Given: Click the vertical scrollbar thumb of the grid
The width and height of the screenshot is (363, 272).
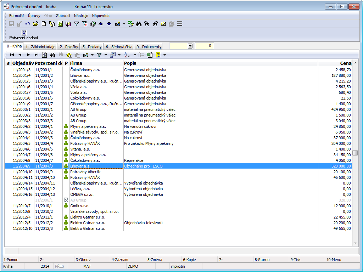Looking at the screenshot, I should coord(355,153).
